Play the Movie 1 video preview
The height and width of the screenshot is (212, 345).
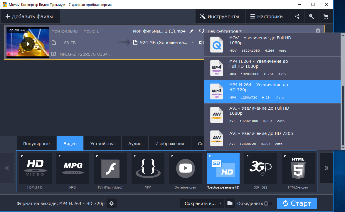click(x=28, y=44)
